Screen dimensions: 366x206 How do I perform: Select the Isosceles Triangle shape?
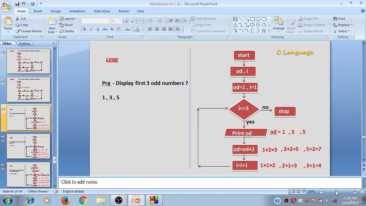[x=235, y=25]
